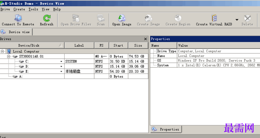The image size is (260, 138).
Task: Click the Name column header in Properties
Action: pos(164,45)
